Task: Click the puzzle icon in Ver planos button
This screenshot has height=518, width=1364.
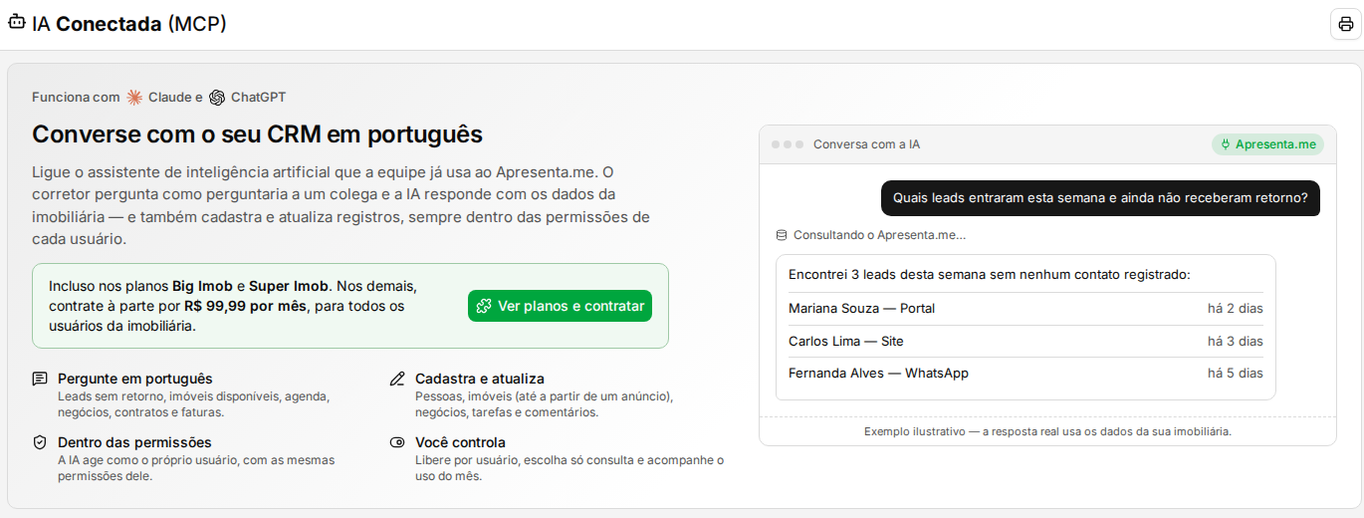Action: [484, 306]
